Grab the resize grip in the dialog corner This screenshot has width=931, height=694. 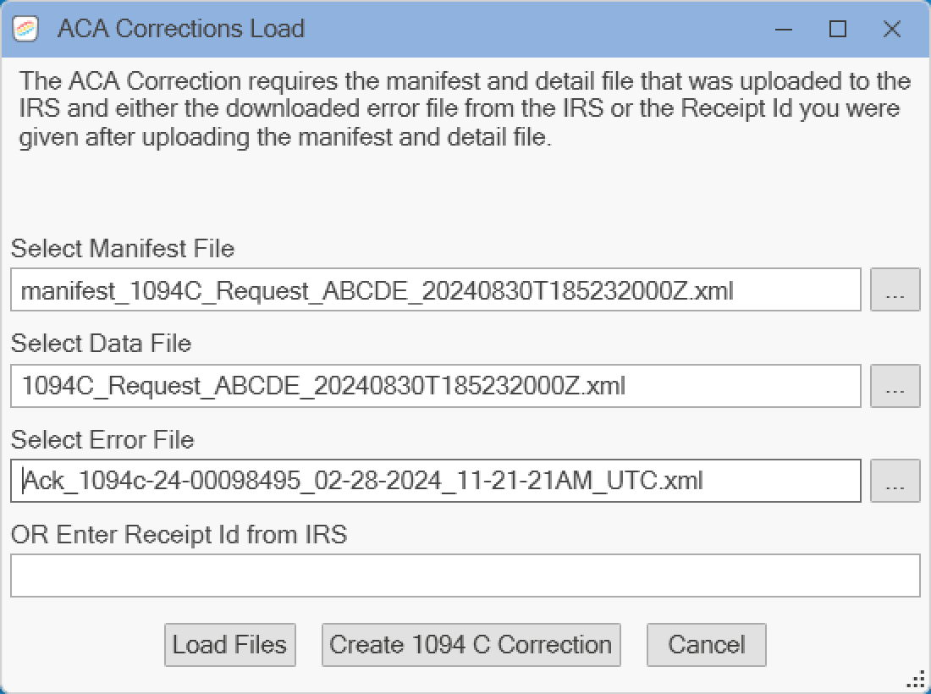[x=918, y=678]
